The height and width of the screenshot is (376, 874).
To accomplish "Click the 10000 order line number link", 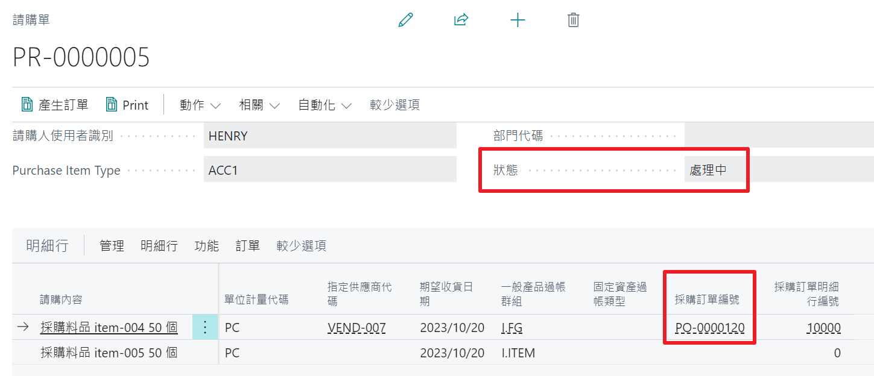I will [x=823, y=328].
